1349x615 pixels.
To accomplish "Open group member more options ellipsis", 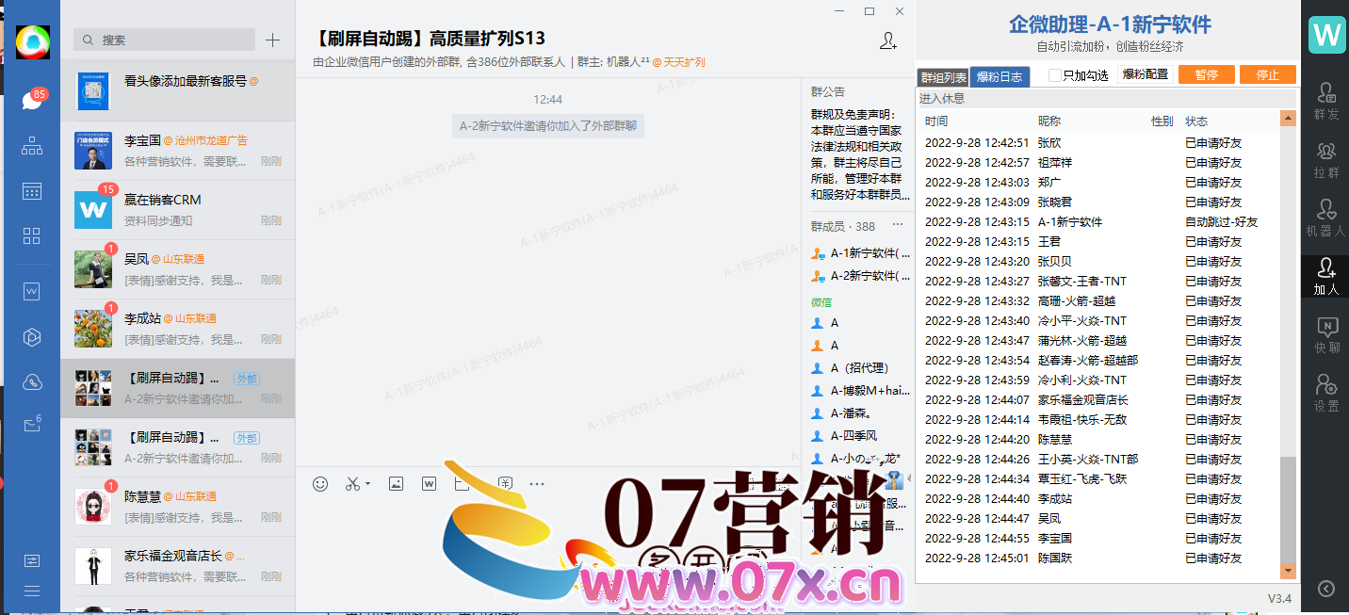I will click(898, 225).
